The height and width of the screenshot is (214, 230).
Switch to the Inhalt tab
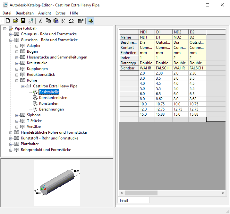tap(133, 201)
